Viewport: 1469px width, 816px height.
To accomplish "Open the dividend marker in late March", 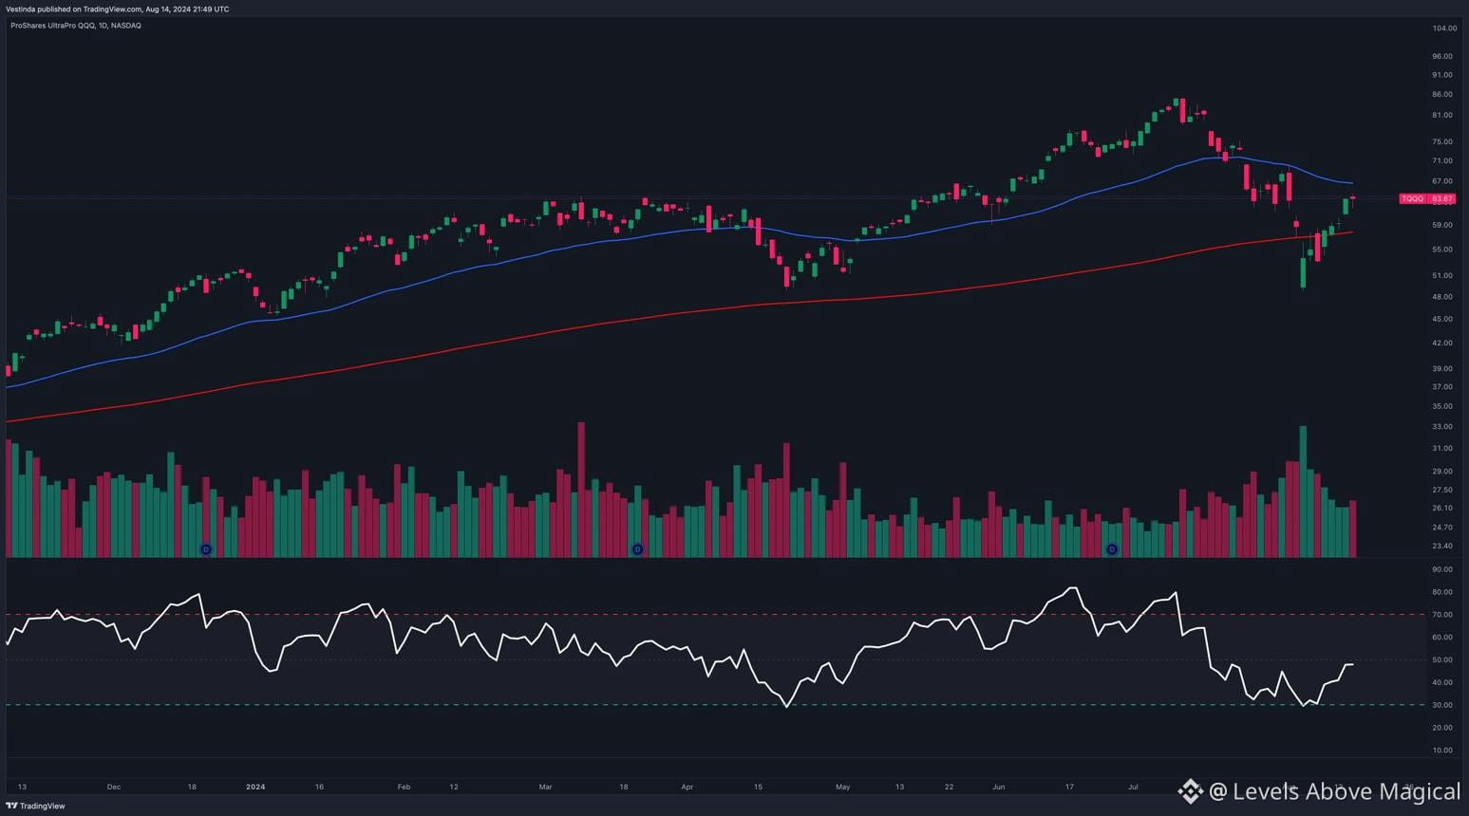I will tap(637, 549).
